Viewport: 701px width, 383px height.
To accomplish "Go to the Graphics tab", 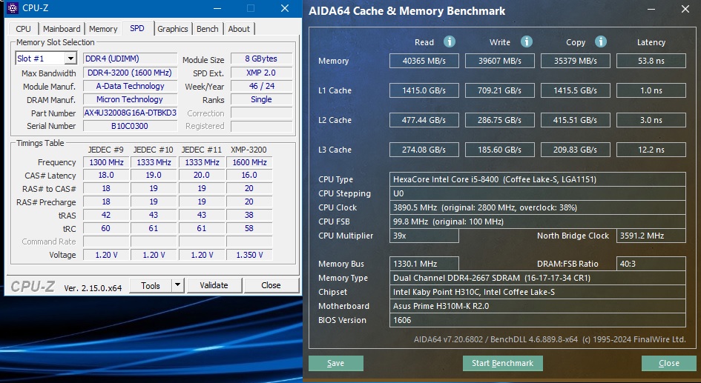I will click(173, 29).
